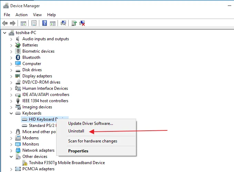Select the Network adapters tree item
The image size is (234, 172).
click(x=38, y=150)
